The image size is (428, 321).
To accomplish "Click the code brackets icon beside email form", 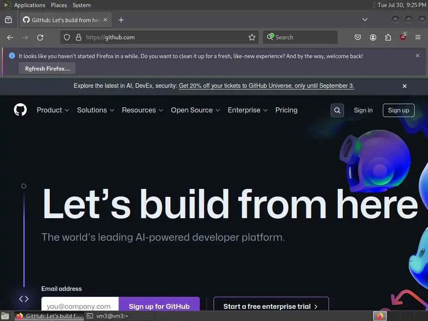I will [x=24, y=299].
